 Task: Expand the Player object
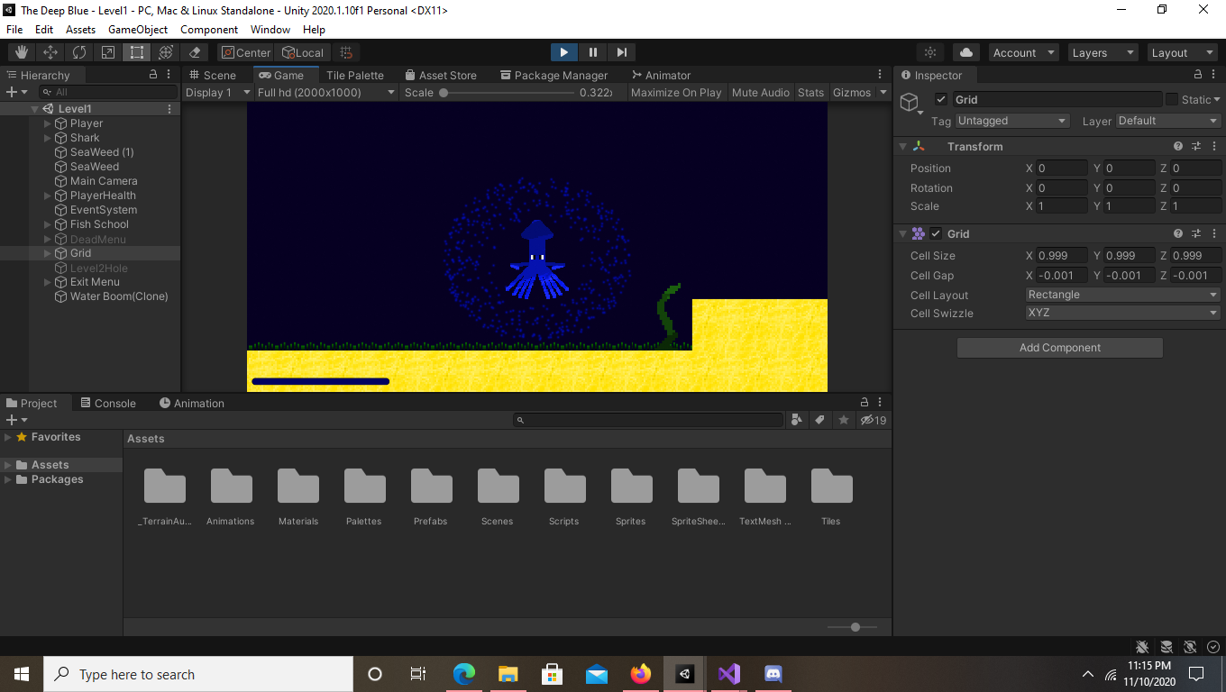click(x=48, y=123)
